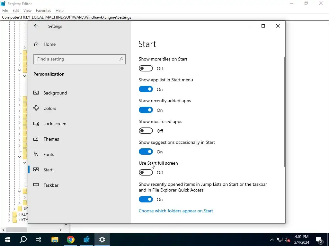Toggle Show more tiles on Start
This screenshot has width=329, height=246.
pos(146,69)
